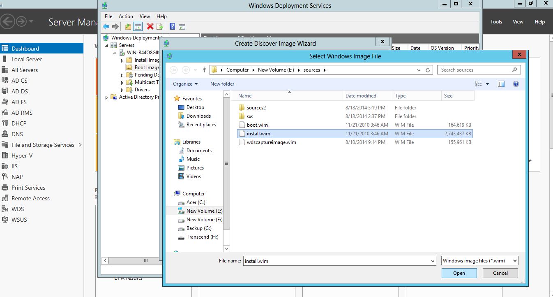Open Desktop in Favorites pane
Image resolution: width=553 pixels, height=297 pixels.
pyautogui.click(x=195, y=107)
